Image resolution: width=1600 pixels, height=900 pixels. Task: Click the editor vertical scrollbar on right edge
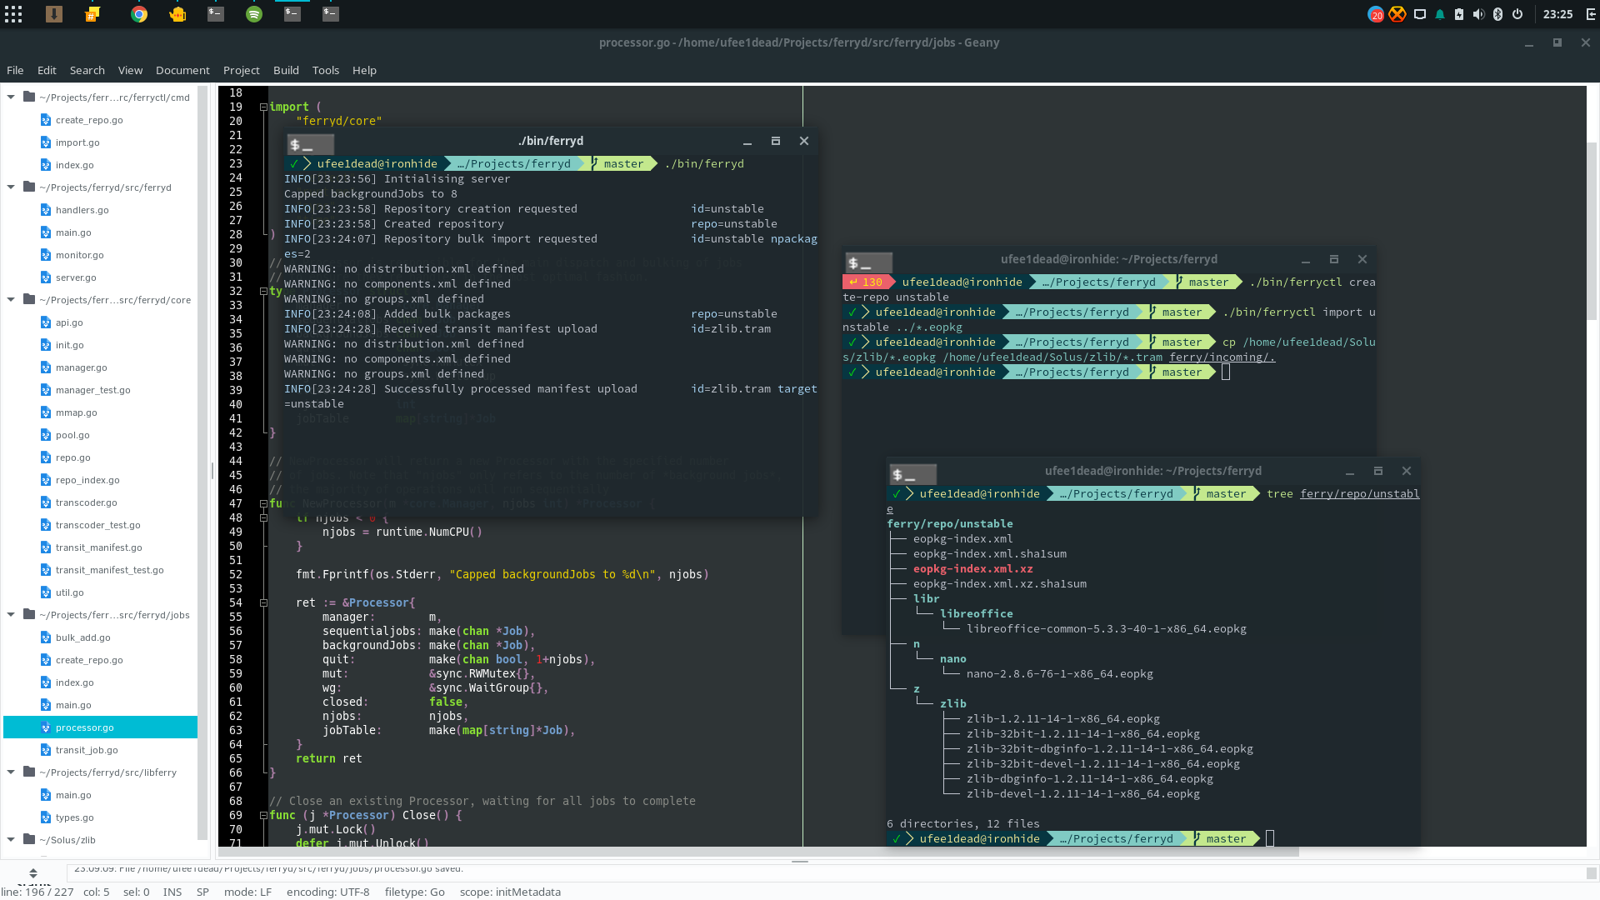[1592, 229]
